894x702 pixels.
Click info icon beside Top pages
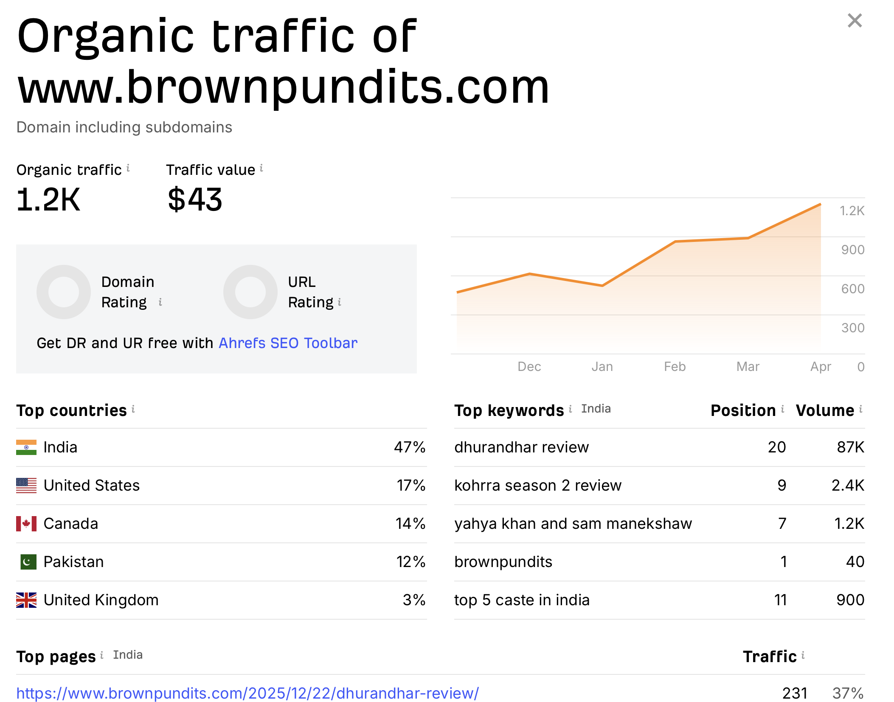tap(102, 655)
